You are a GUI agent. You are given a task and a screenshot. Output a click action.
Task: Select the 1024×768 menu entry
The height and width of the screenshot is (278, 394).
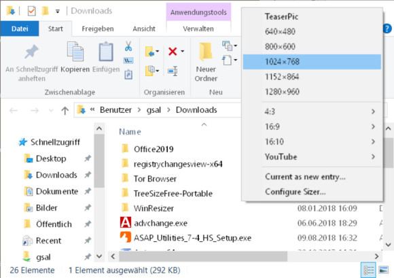click(x=312, y=62)
